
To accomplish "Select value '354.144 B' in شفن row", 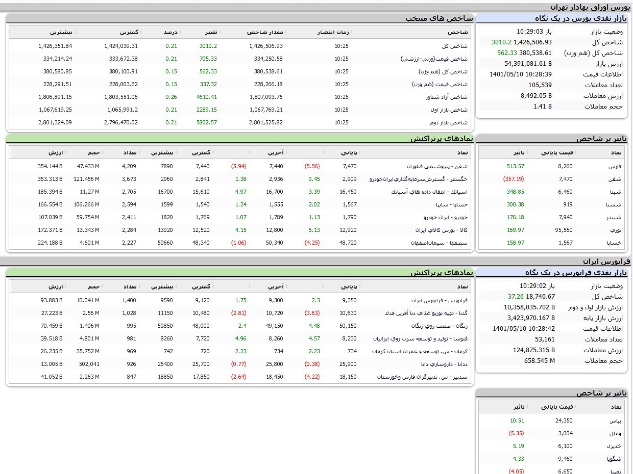I will 50,166.
